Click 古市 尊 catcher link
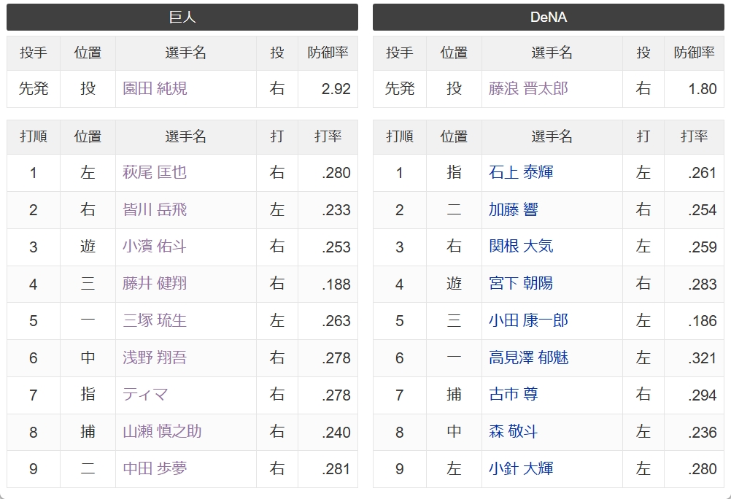This screenshot has height=499, width=731. (x=514, y=395)
